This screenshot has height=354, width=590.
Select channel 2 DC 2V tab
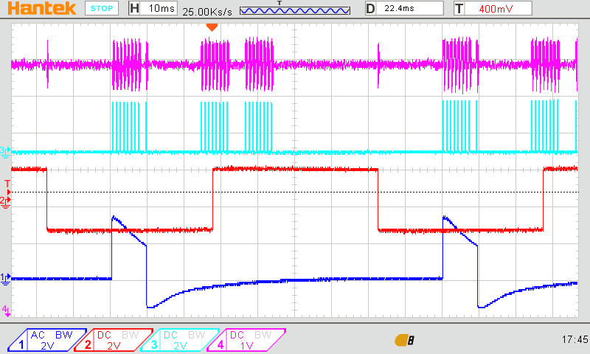114,340
